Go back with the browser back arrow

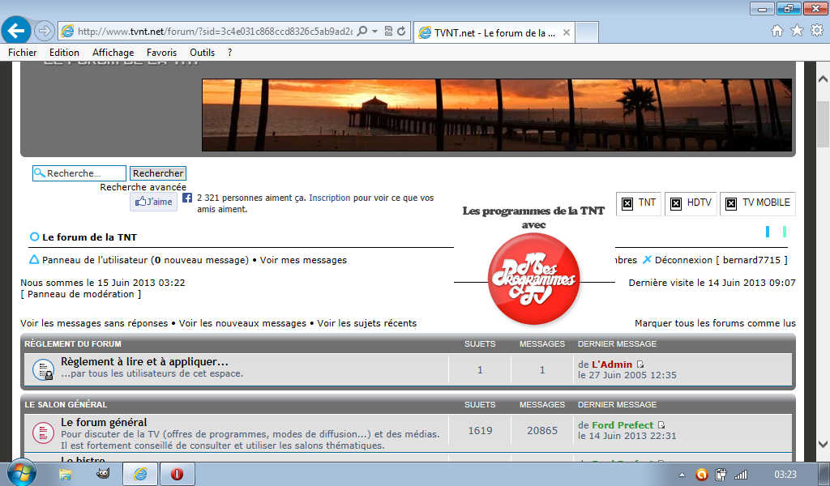pyautogui.click(x=16, y=32)
